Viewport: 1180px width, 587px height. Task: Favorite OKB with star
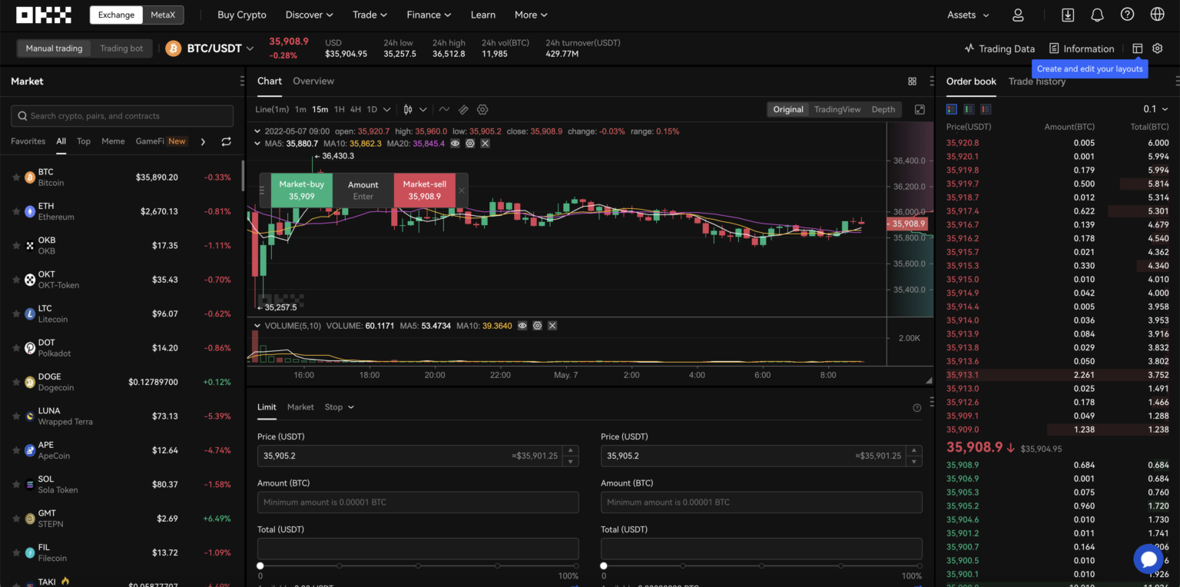[x=16, y=245]
